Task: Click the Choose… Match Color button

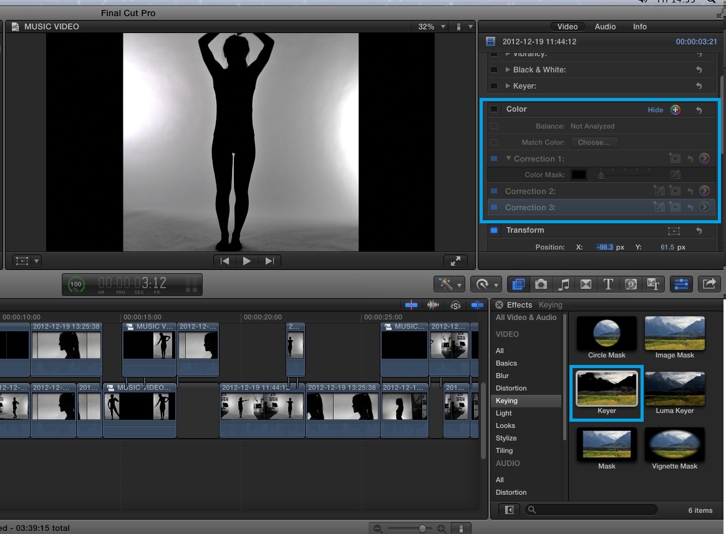Action: point(594,142)
